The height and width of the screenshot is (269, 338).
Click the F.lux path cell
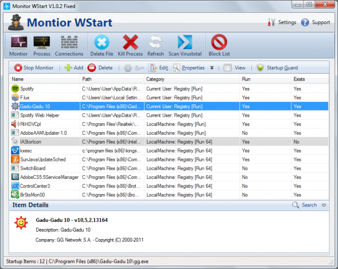[x=112, y=97]
